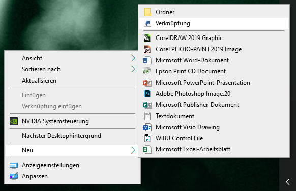Screen dimensions: 296x191
Task: Click the Photoshop Ps icon
Action: click(x=147, y=94)
